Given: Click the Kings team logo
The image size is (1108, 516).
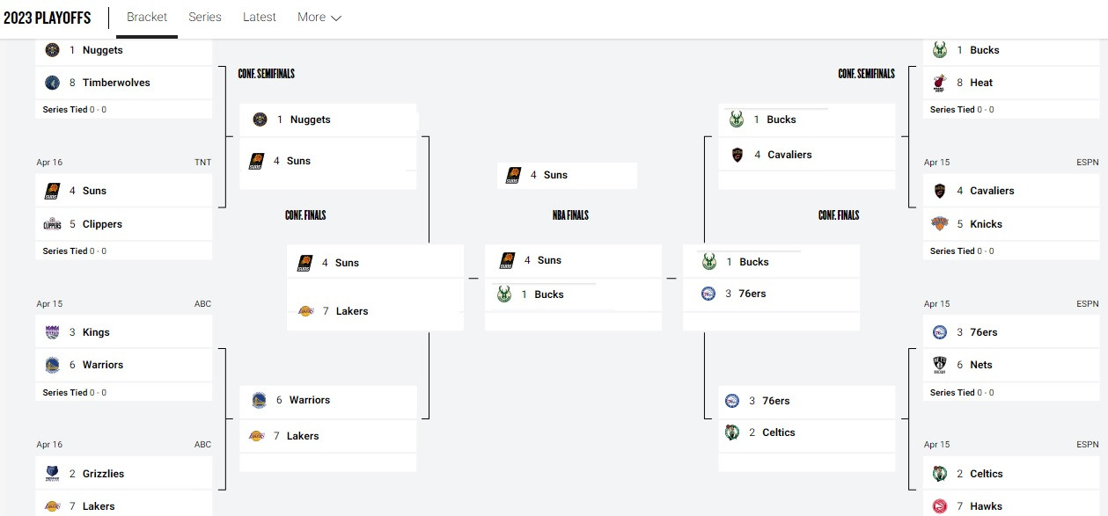Looking at the screenshot, I should [x=52, y=332].
